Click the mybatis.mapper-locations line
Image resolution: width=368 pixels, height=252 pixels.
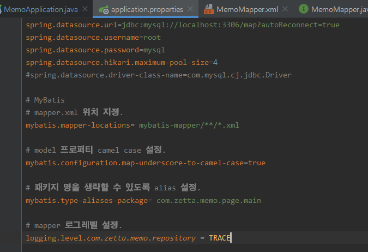point(132,125)
